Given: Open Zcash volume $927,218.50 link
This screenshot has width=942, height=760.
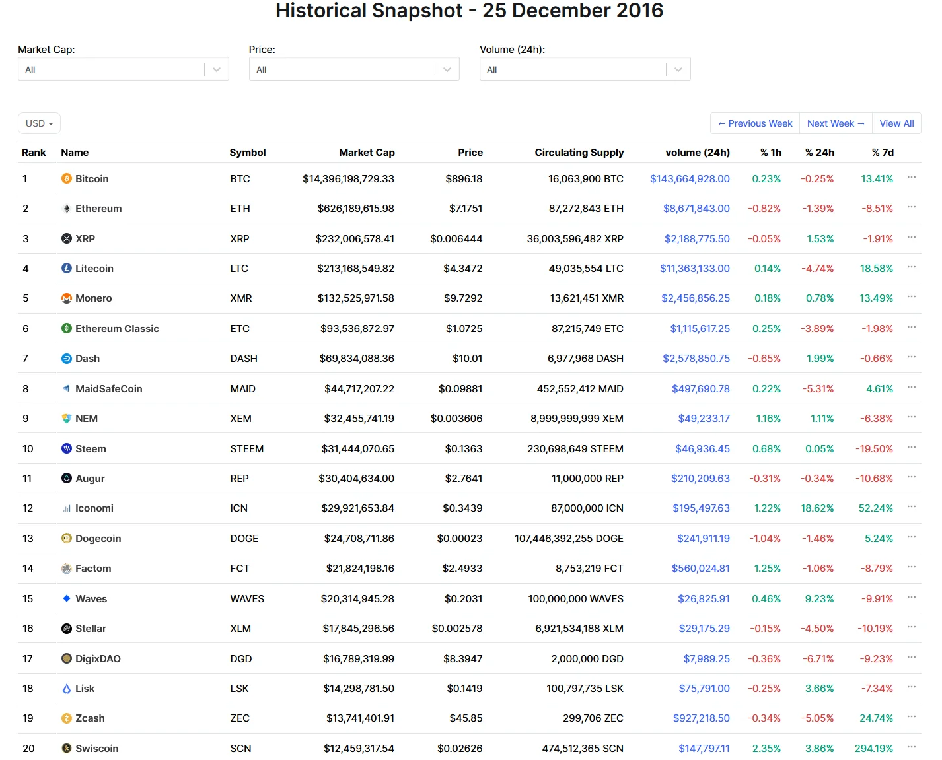Looking at the screenshot, I should point(702,718).
